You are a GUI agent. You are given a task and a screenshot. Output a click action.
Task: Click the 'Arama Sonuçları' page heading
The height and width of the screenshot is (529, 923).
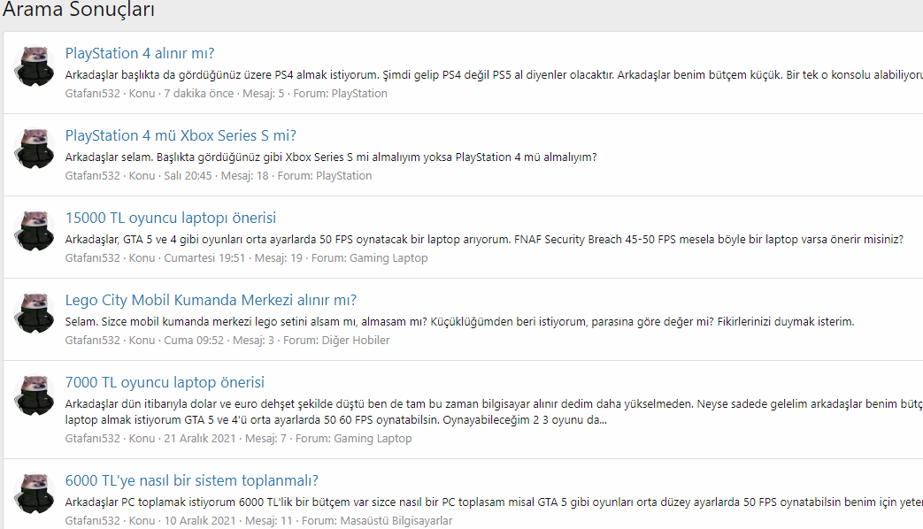pos(79,10)
